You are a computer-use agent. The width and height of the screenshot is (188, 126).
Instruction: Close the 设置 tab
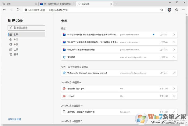coord(36,4)
